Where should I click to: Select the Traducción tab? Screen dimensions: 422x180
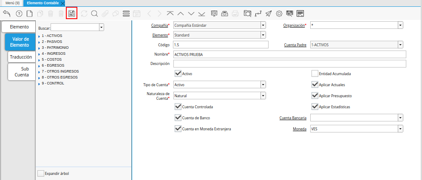pos(21,56)
